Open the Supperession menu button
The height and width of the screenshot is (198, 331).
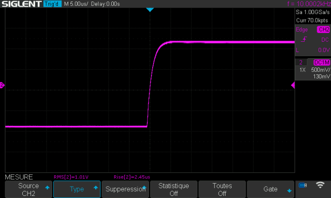pos(125,189)
